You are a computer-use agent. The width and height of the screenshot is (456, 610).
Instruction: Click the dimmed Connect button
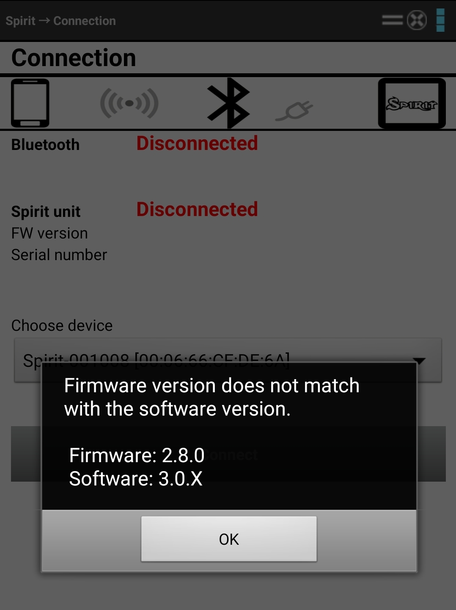[x=228, y=454]
